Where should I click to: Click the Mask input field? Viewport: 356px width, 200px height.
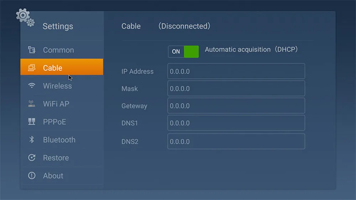tap(236, 88)
